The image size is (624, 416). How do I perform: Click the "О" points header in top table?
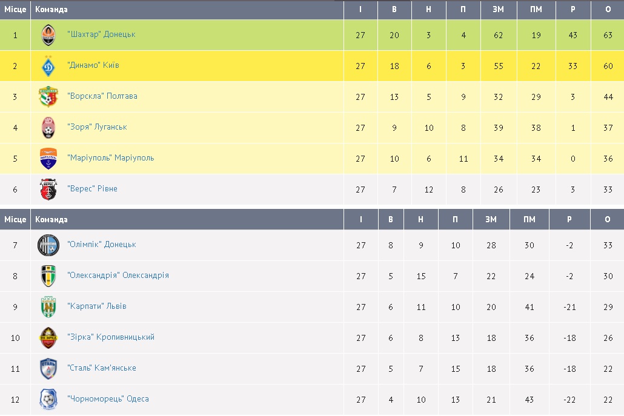pos(608,10)
